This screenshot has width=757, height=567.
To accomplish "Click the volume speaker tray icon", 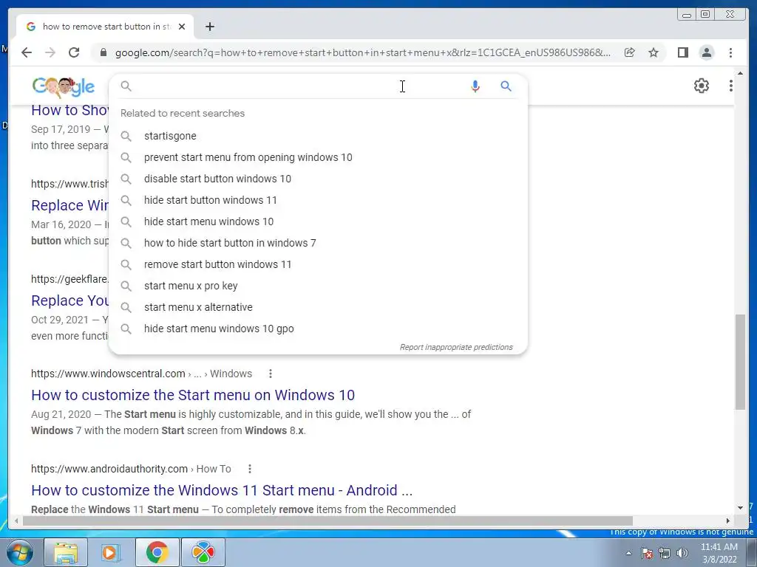I will 682,554.
